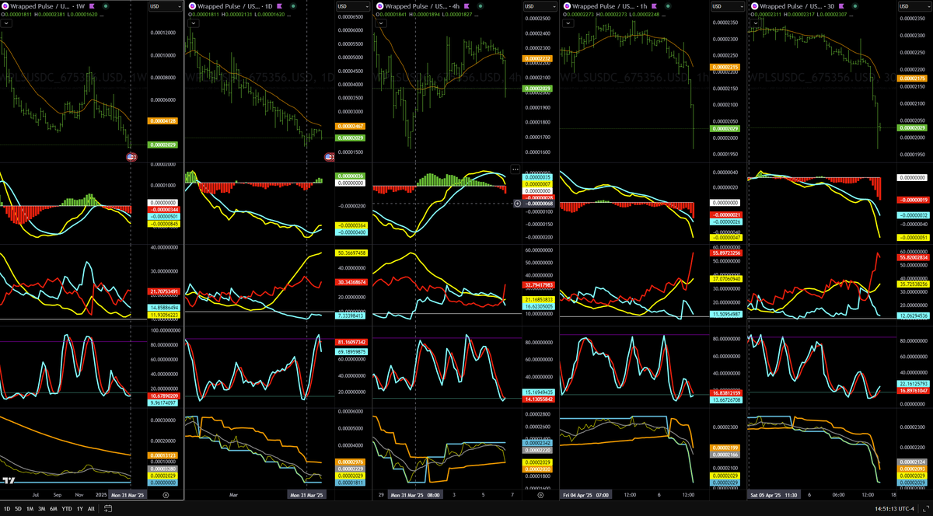Image resolution: width=933 pixels, height=516 pixels.
Task: Select the 5D range tab at the bottom
Action: point(18,508)
